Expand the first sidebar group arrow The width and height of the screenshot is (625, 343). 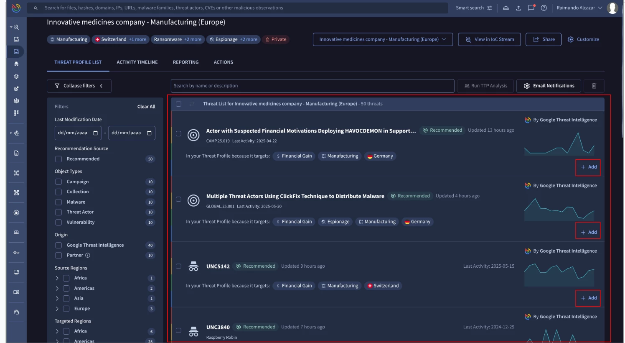pyautogui.click(x=11, y=27)
